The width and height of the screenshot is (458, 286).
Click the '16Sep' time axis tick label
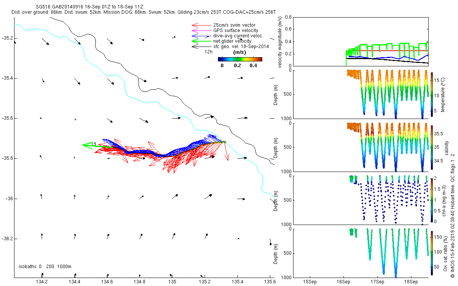343,282
